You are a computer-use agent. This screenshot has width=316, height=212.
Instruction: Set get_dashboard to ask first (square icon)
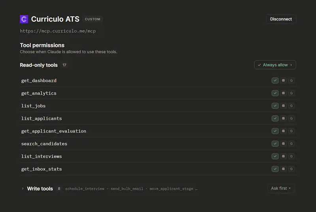pyautogui.click(x=283, y=81)
